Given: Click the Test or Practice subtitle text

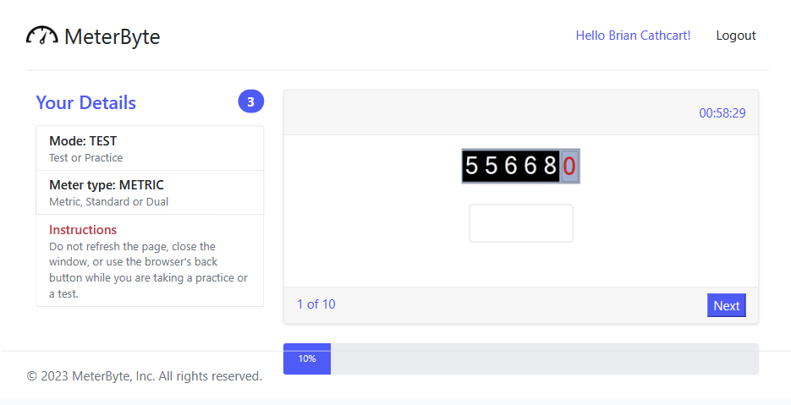Looking at the screenshot, I should coord(85,158).
